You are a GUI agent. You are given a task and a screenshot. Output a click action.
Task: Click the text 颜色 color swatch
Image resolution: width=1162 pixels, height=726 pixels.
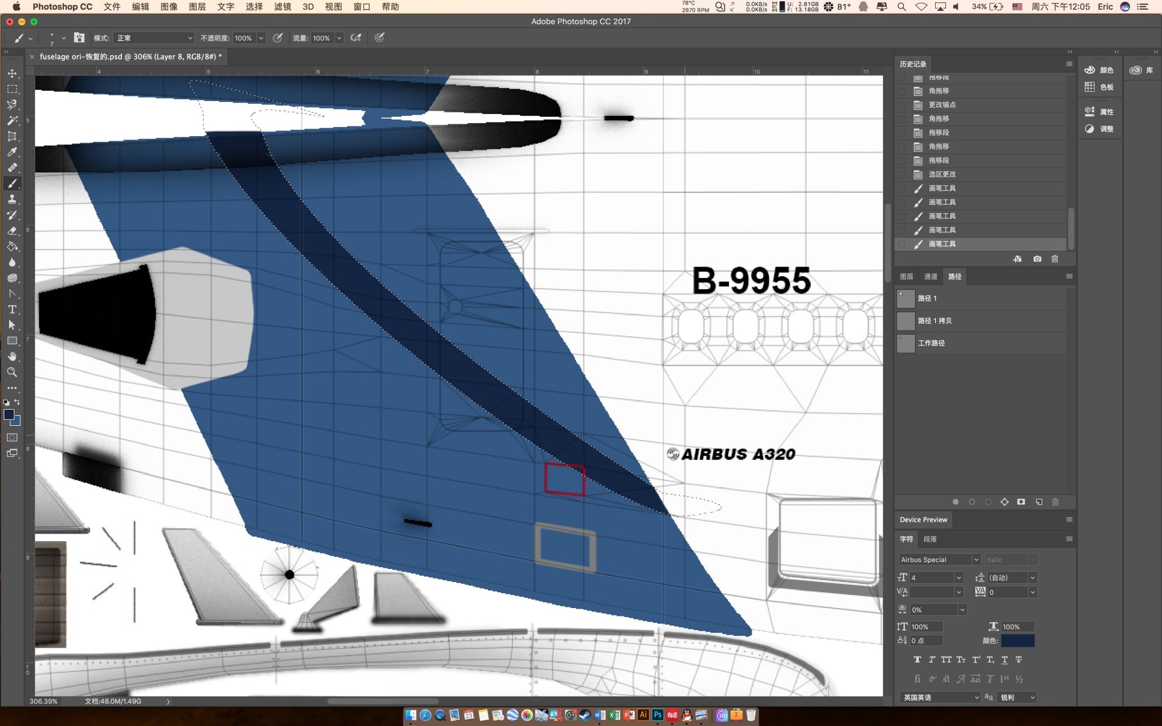[x=1018, y=641]
